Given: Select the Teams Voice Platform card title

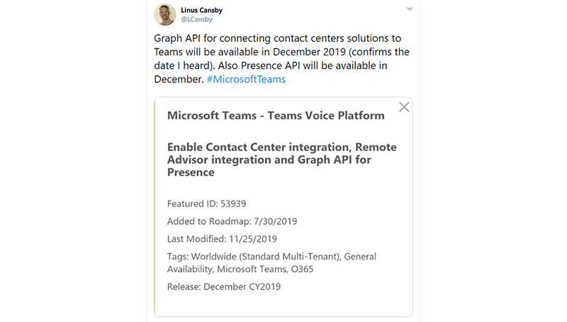Looking at the screenshot, I should (276, 116).
